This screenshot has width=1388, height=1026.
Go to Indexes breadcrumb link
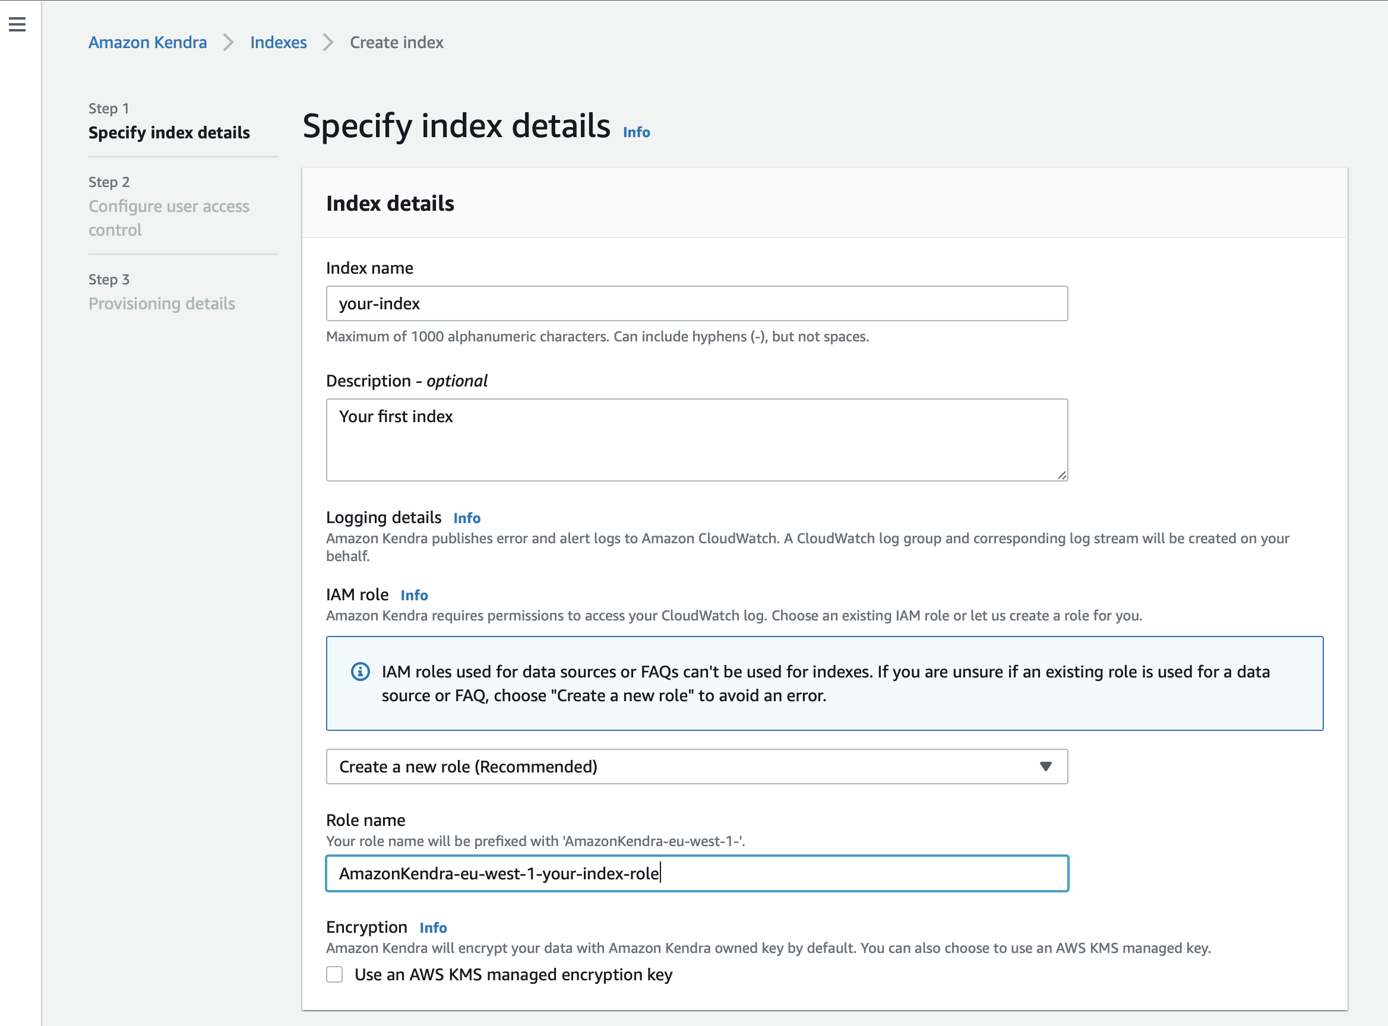coord(279,42)
